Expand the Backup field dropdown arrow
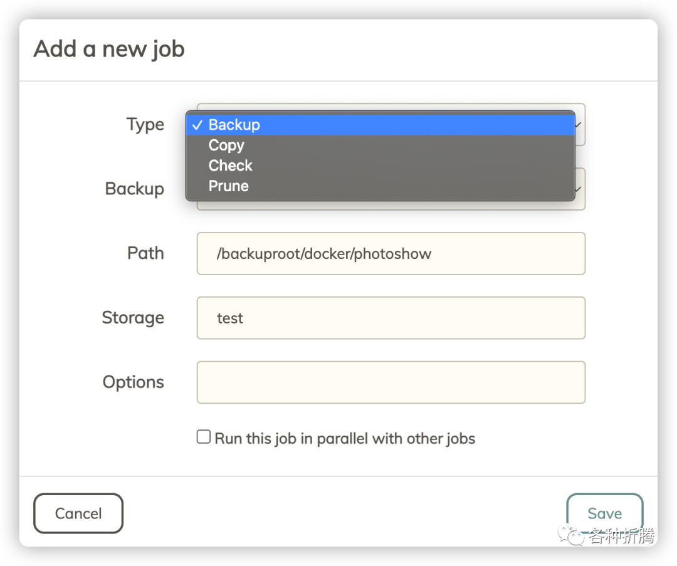The width and height of the screenshot is (677, 566). click(579, 189)
